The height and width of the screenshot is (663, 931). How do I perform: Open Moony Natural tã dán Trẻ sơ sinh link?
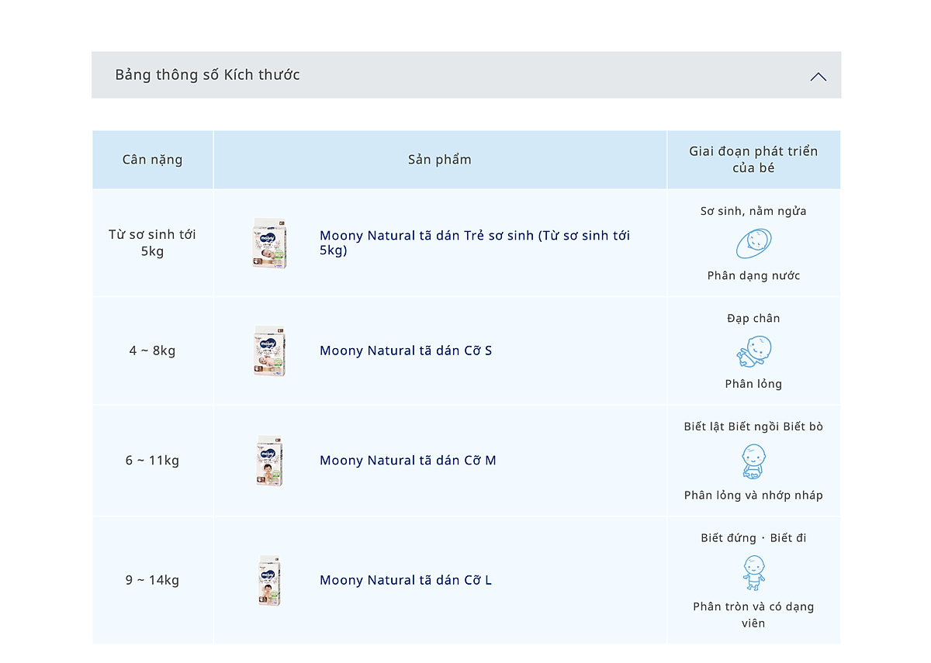tap(475, 243)
